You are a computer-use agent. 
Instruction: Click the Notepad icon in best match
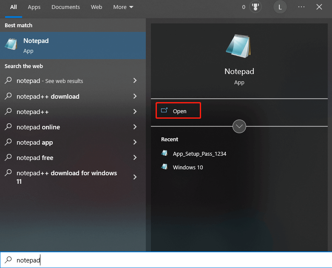[11, 44]
